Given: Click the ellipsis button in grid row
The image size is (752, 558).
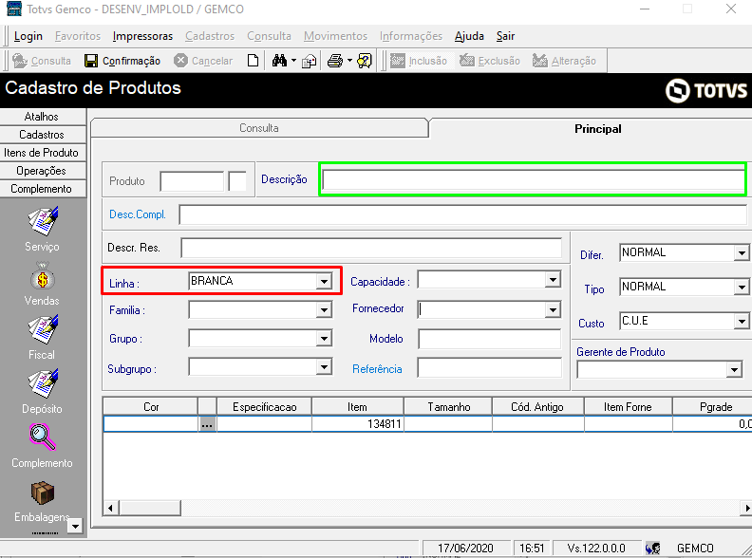Looking at the screenshot, I should coord(207,424).
